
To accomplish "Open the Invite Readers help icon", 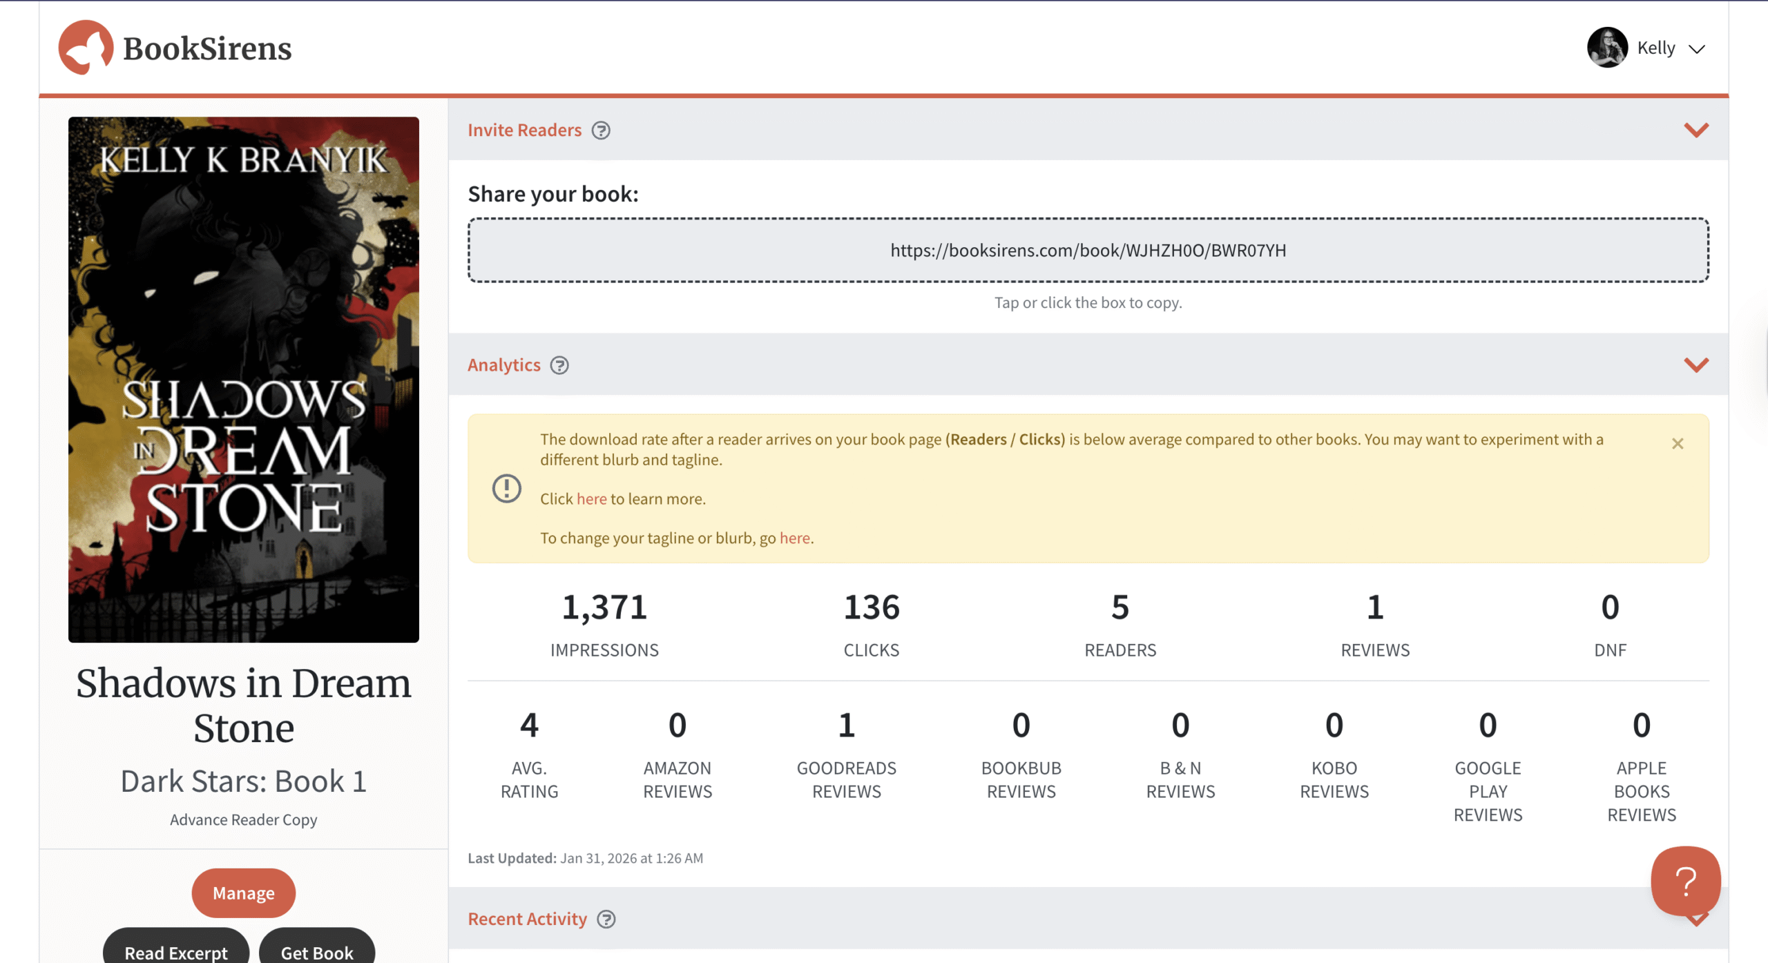I will [600, 130].
